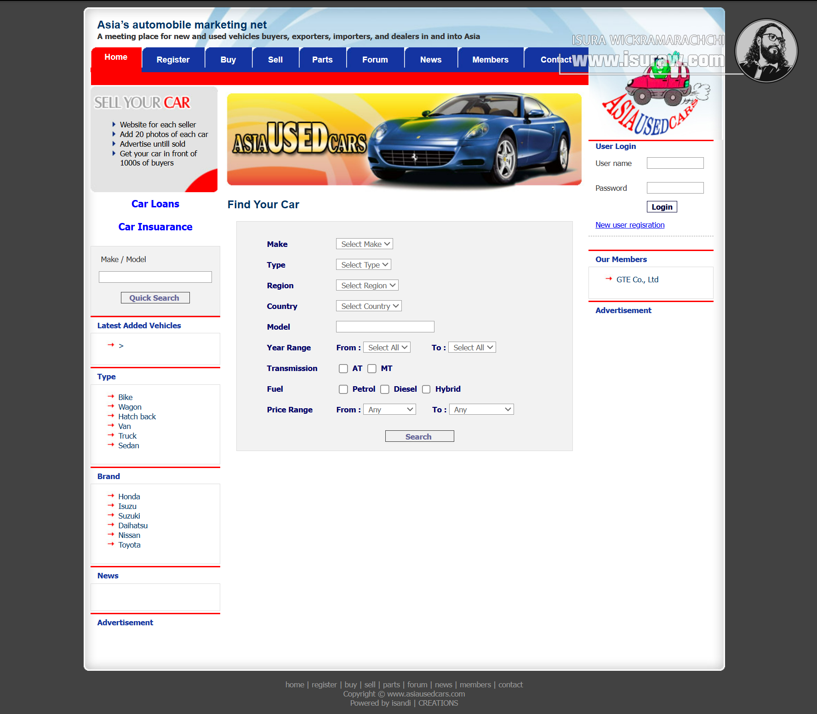This screenshot has width=817, height=714.
Task: Open the Car Insuarance link
Action: (155, 227)
